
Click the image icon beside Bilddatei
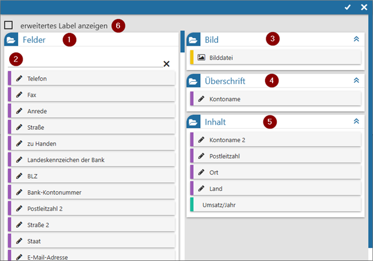pyautogui.click(x=201, y=57)
